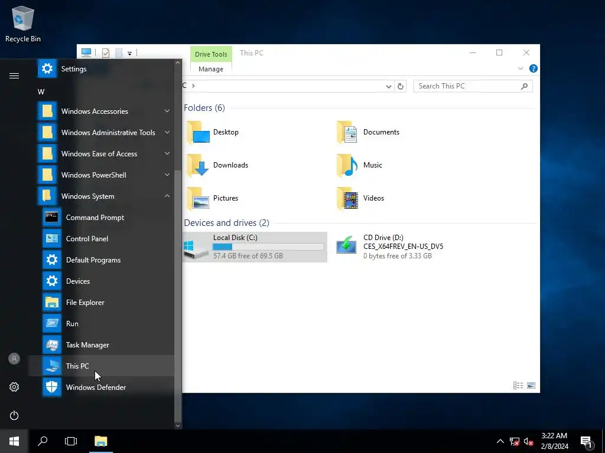Screen dimensions: 605x453
Task: Show hidden tray icons arrow
Action: coord(500,441)
